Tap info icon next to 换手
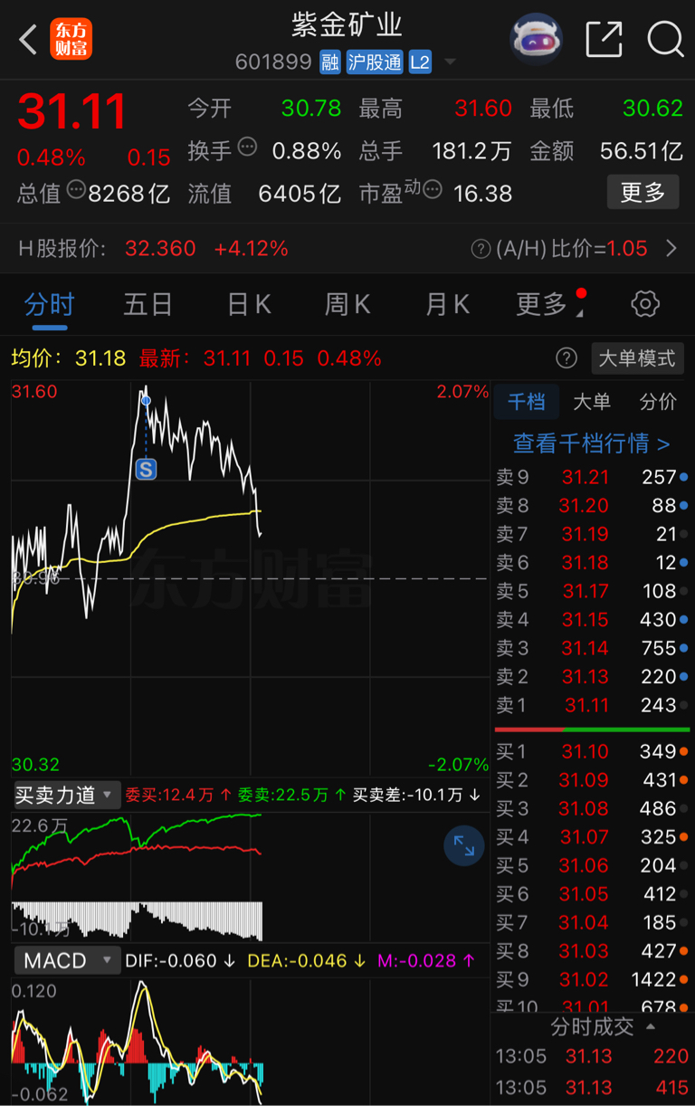Screen dimensions: 695x1106 247,147
